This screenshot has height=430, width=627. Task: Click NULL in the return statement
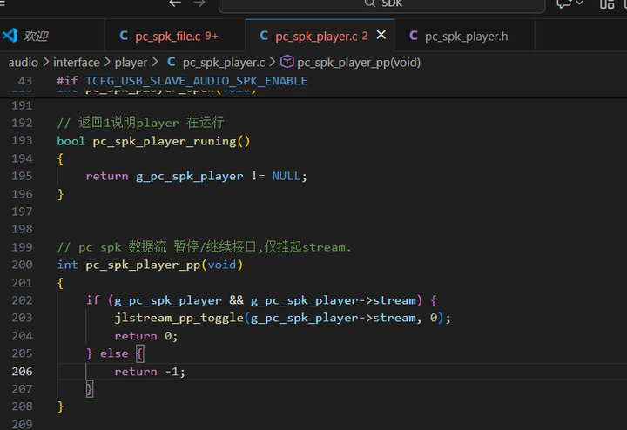286,176
